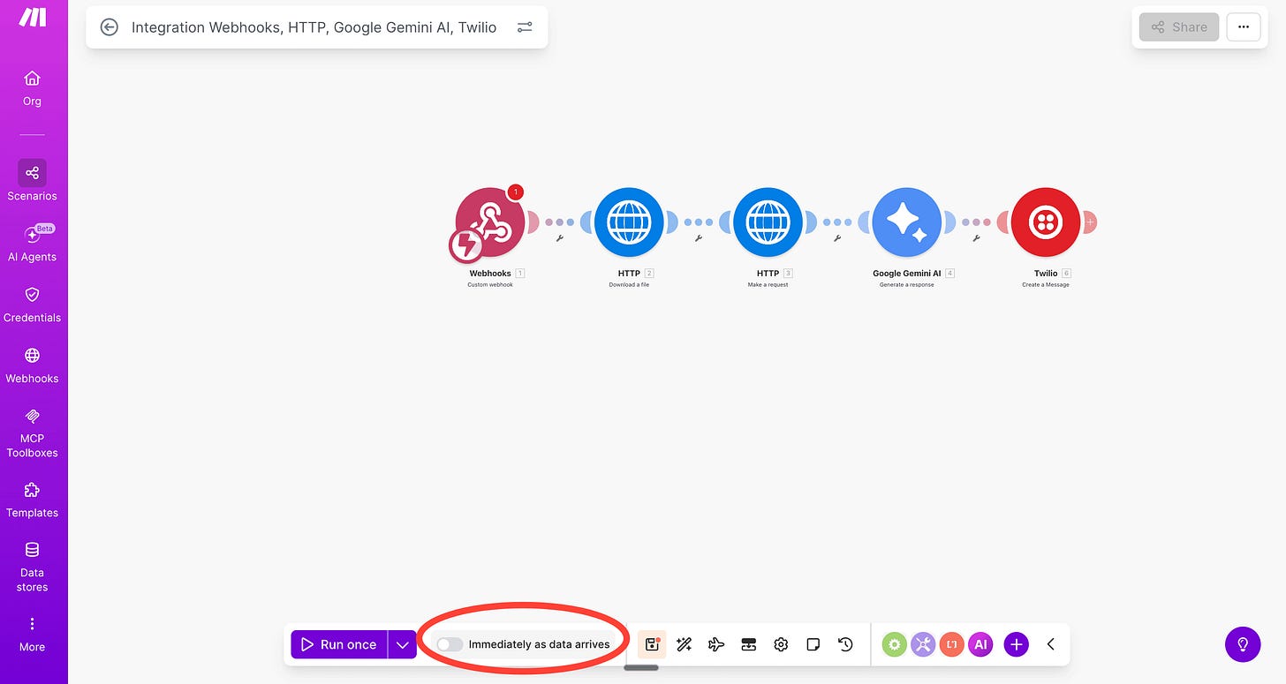Click the Make logo in the sidebar
This screenshot has width=1286, height=684.
click(x=33, y=17)
